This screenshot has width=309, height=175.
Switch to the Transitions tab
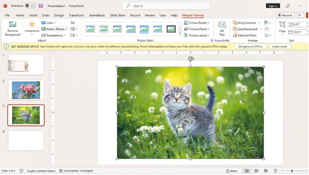[x=76, y=15]
